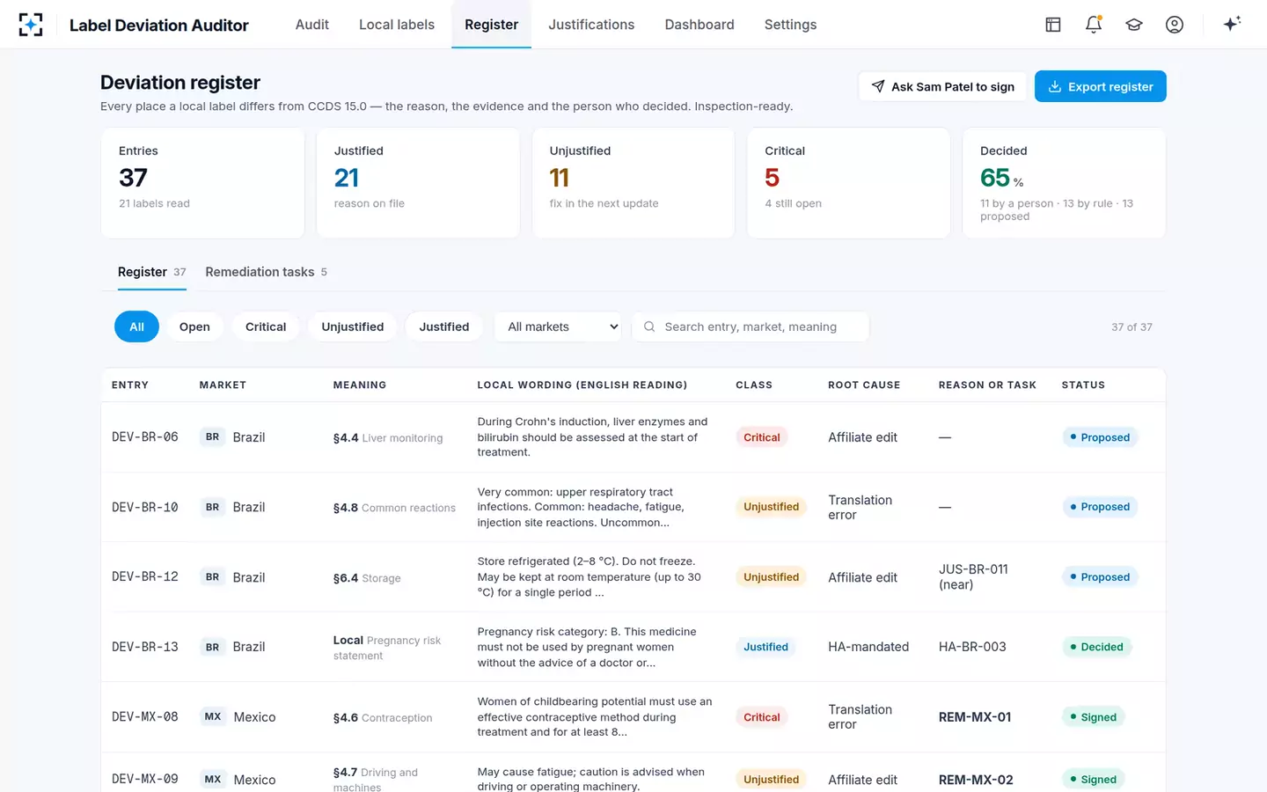Open the layout panel icon in header
The image size is (1267, 792).
click(x=1053, y=25)
